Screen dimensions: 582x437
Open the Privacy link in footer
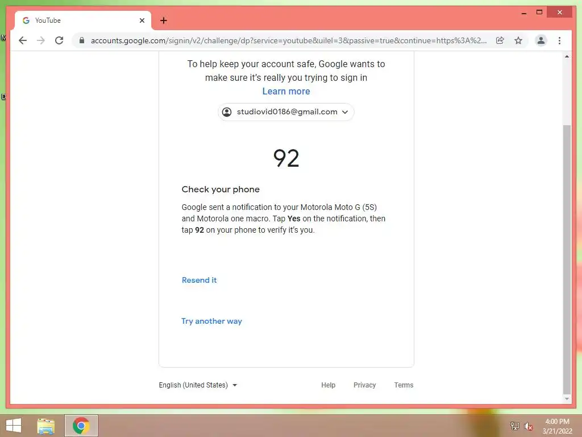[x=364, y=385]
